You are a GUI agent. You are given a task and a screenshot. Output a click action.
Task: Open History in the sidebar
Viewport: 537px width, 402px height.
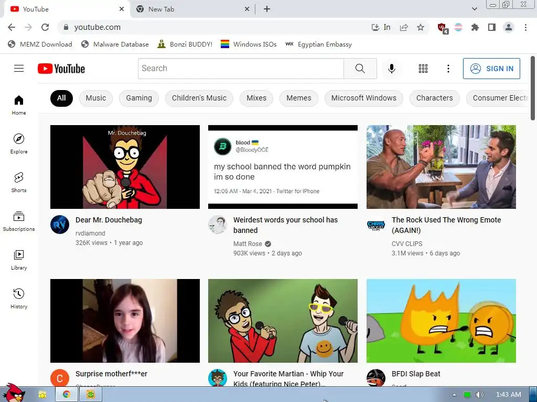tap(19, 298)
